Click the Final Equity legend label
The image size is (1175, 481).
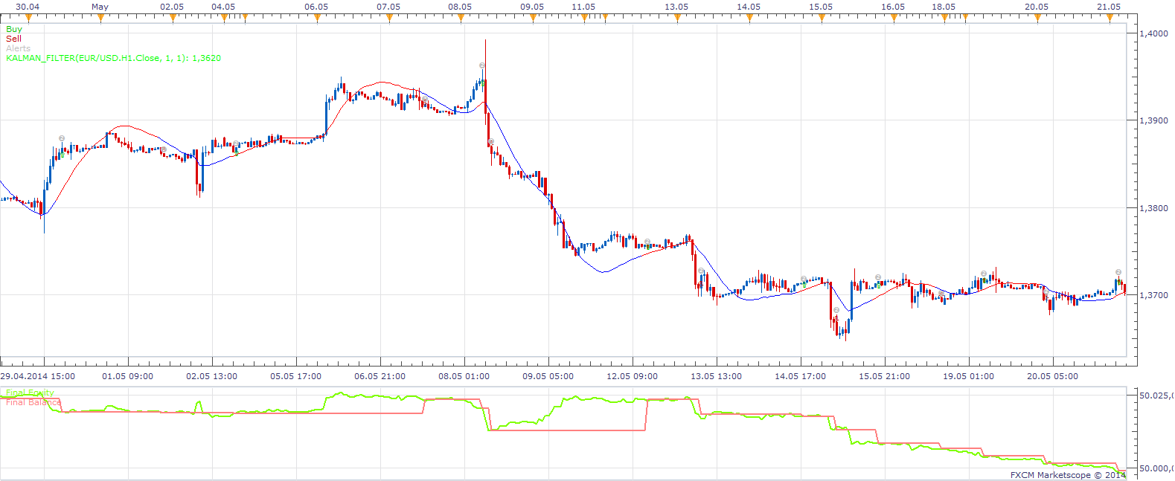(x=30, y=393)
